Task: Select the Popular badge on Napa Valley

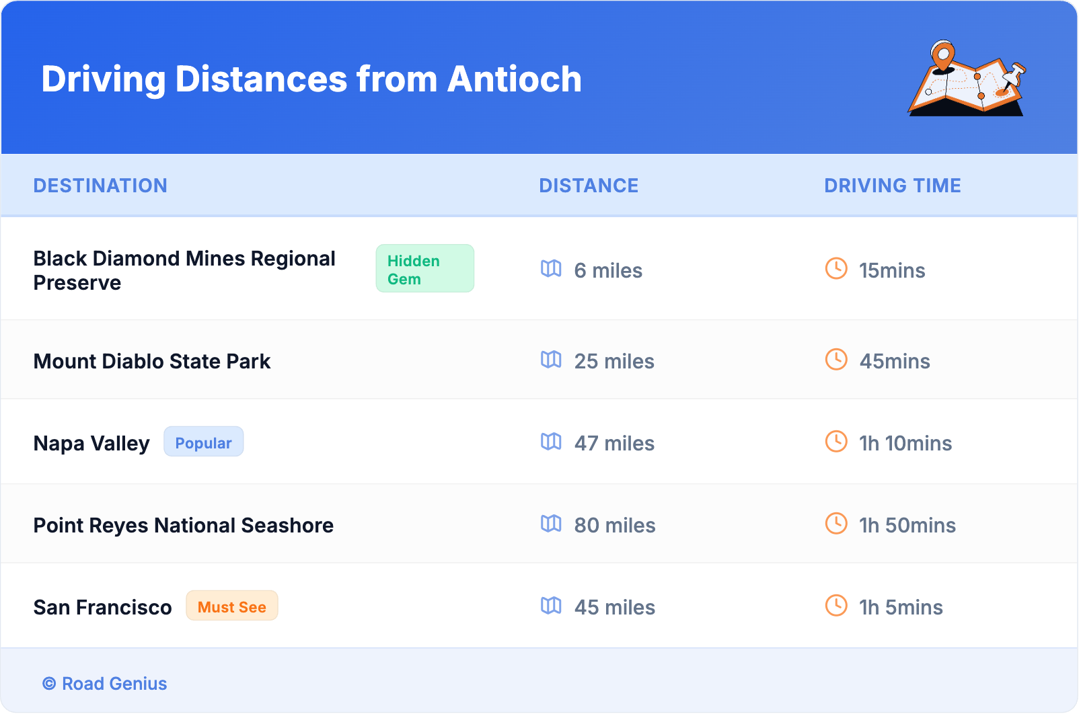Action: pos(203,442)
